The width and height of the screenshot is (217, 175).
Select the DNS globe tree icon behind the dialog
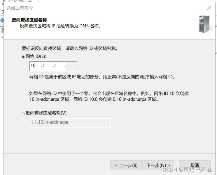(2, 30)
